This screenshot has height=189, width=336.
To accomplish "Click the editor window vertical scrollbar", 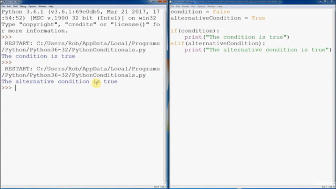I will pos(334,97).
